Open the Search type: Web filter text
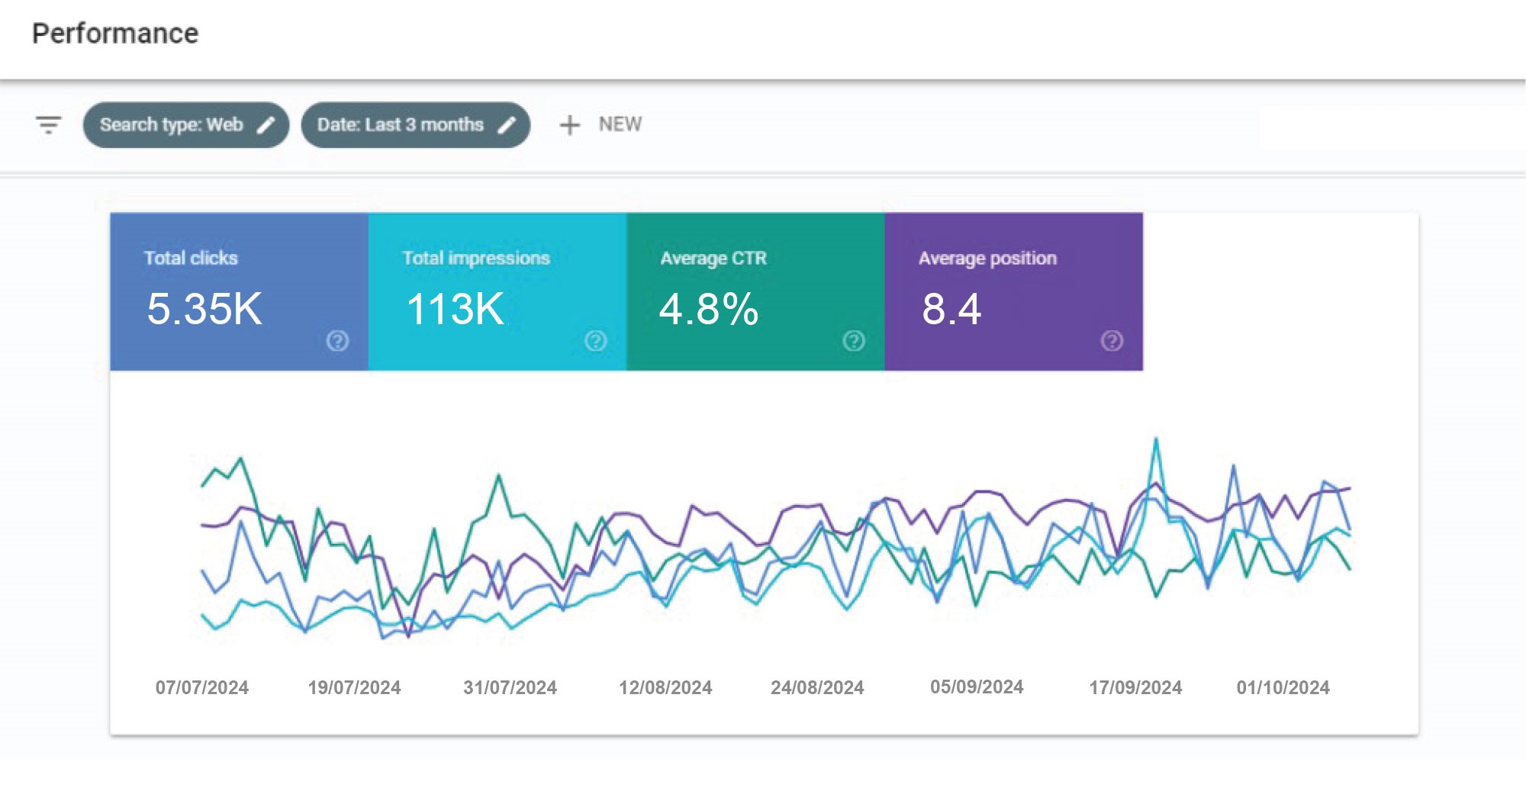Image resolution: width=1526 pixels, height=804 pixels. coord(171,125)
